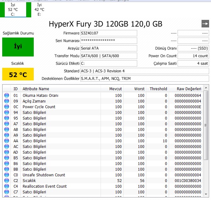The width and height of the screenshot is (211, 200).
Task: Switch to the C: drive tab
Action: [13, 9]
